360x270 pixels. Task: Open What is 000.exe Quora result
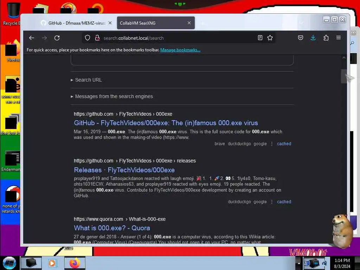click(x=112, y=228)
